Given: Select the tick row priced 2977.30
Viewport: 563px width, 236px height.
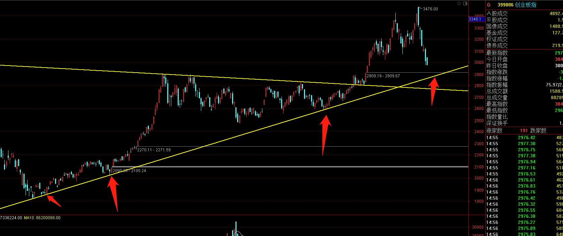Looking at the screenshot, I should [x=524, y=144].
